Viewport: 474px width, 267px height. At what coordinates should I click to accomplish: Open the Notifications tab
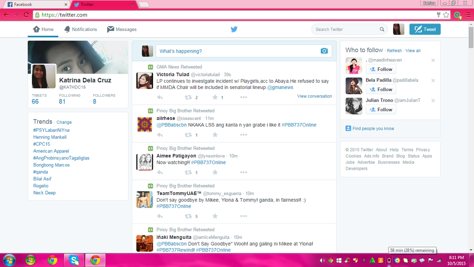point(80,29)
